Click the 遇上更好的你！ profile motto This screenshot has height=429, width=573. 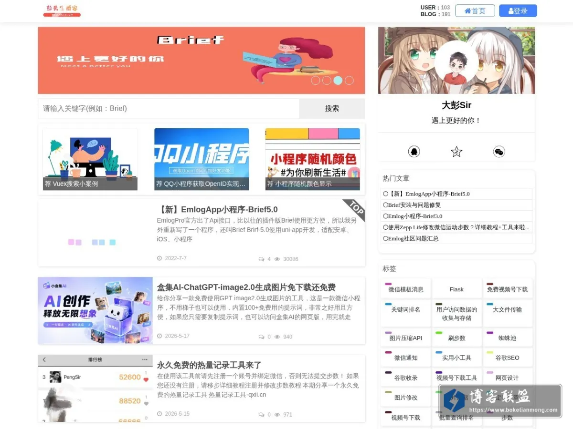(x=456, y=121)
